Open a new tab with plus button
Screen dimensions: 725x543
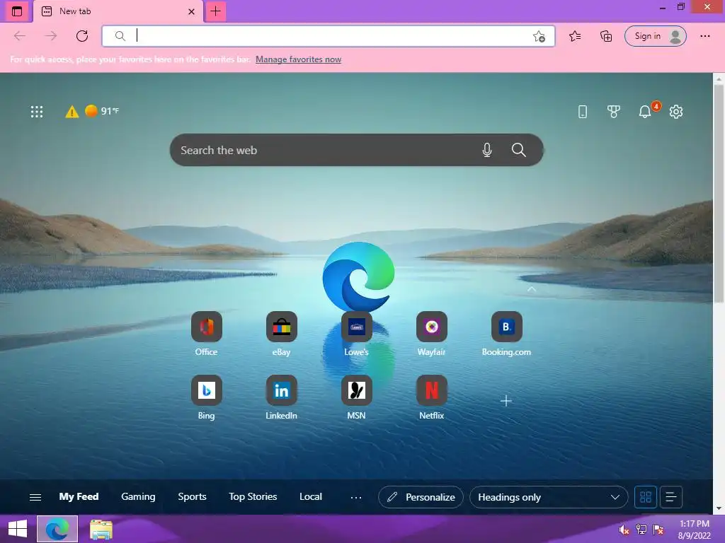coord(215,11)
